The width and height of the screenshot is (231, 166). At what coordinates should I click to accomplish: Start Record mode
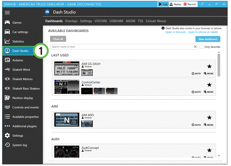click(190, 4)
